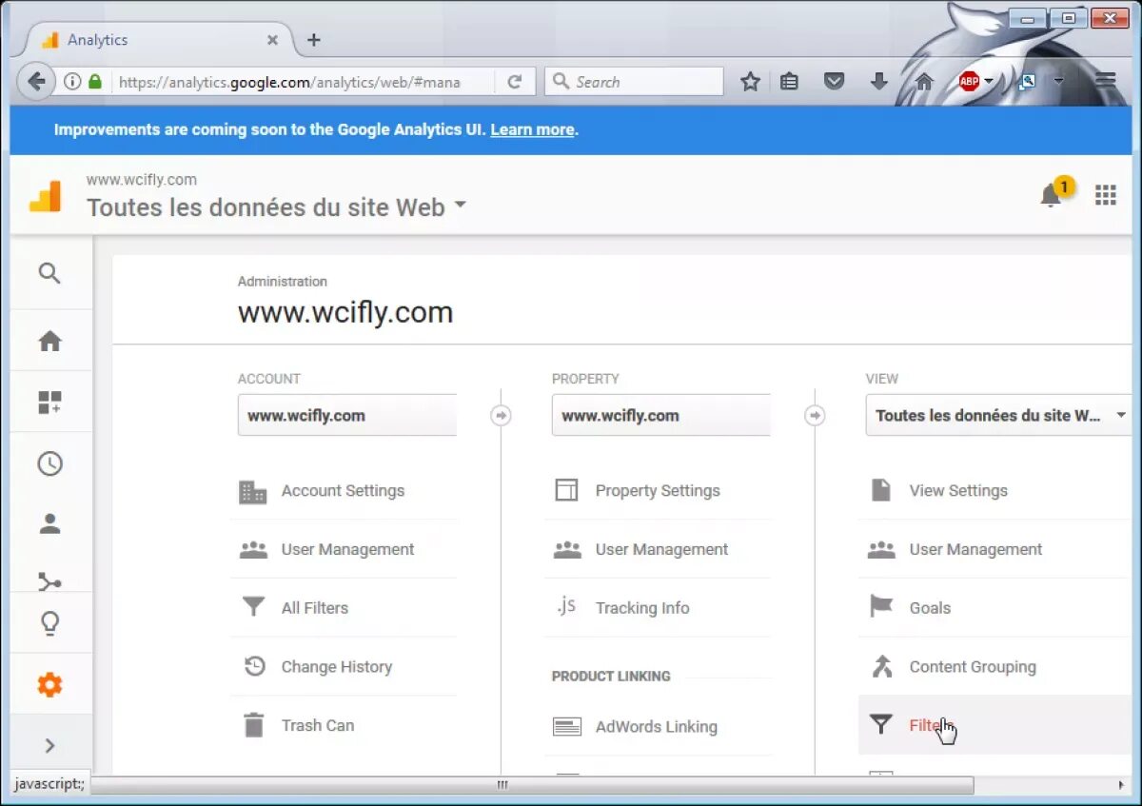1142x806 pixels.
Task: Open dropdown arrow next to screenshot extension
Action: pos(1058,82)
